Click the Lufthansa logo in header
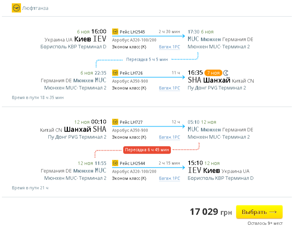 [16, 8]
